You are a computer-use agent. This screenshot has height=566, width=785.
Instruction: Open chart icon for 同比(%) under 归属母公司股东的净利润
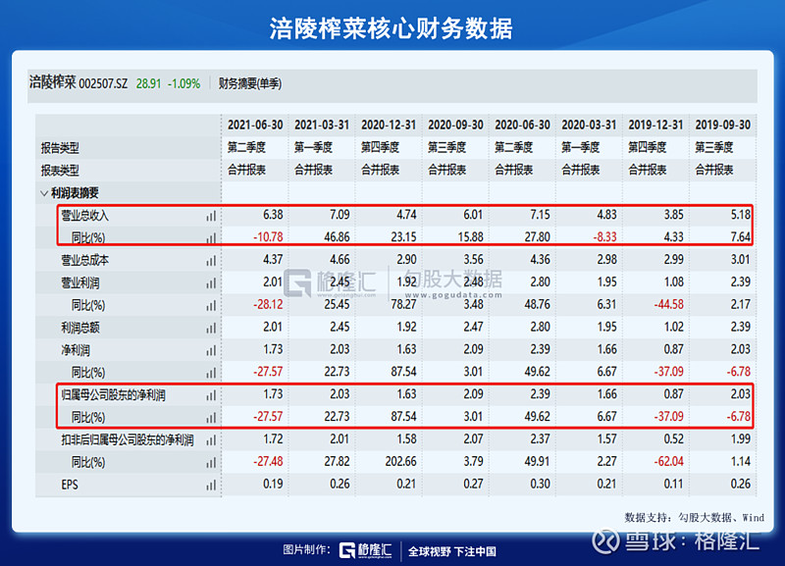[x=211, y=418]
